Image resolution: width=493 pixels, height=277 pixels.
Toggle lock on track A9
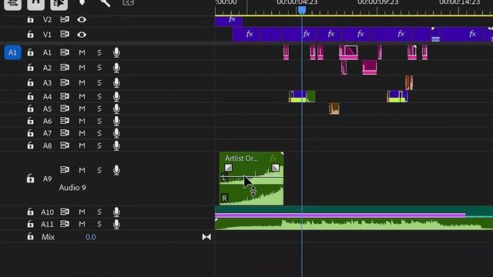(x=30, y=179)
